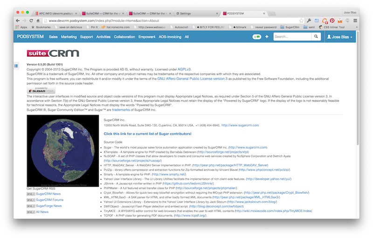The image size is (373, 238).
Task: Open the Marketing module menu
Action: [69, 37]
